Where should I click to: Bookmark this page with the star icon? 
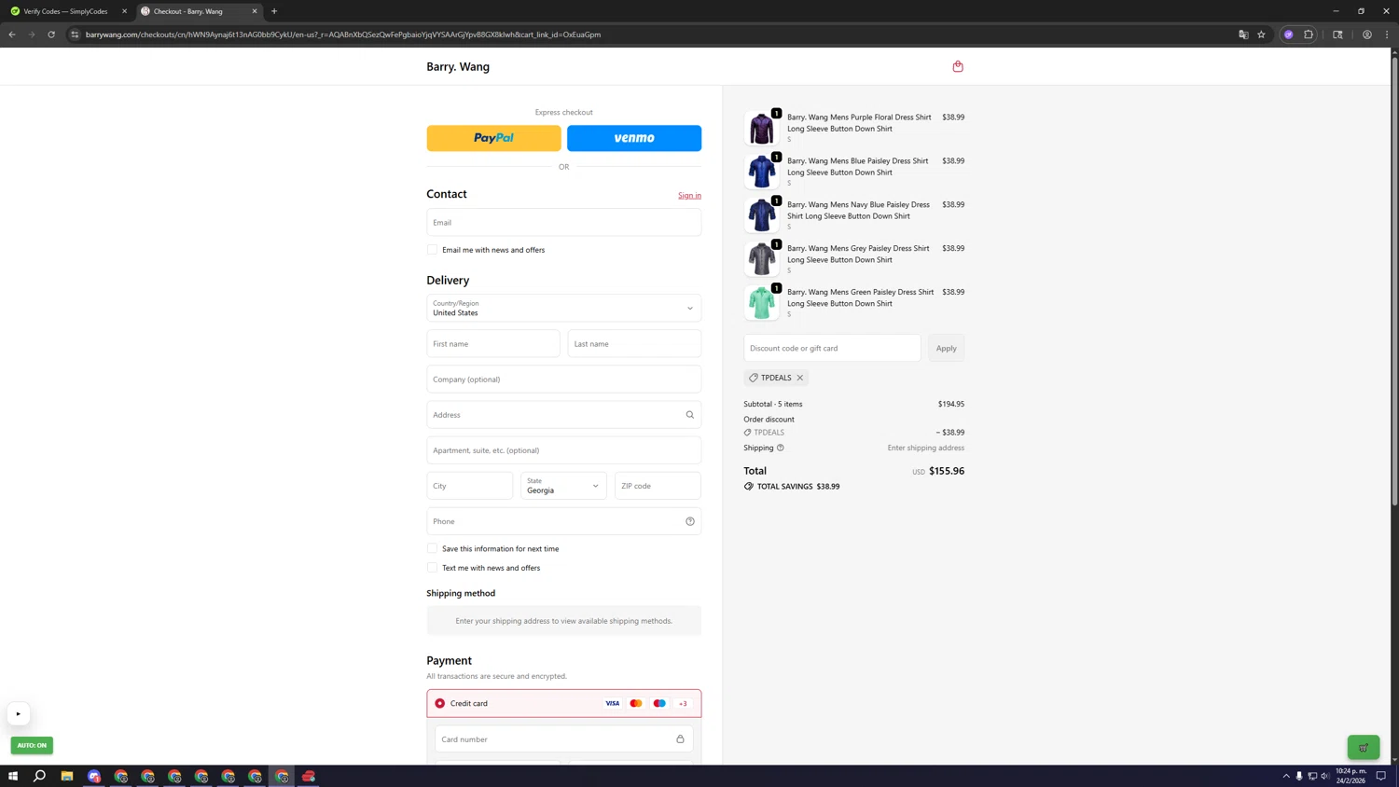pos(1262,35)
